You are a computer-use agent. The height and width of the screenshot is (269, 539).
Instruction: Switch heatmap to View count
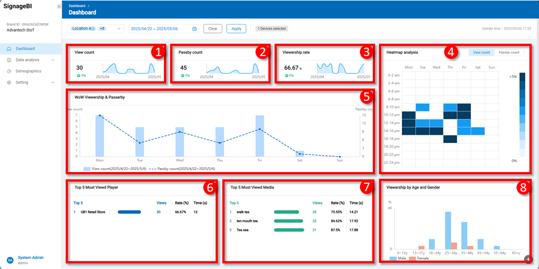(x=482, y=52)
